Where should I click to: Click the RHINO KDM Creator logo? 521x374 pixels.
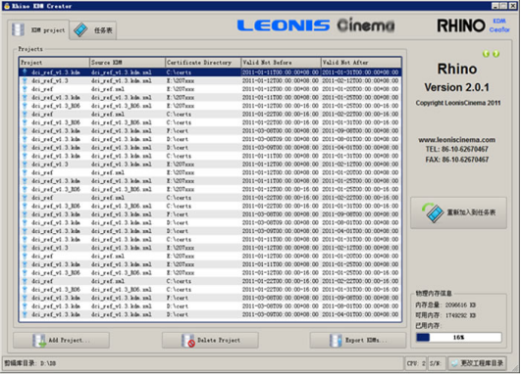(x=473, y=25)
